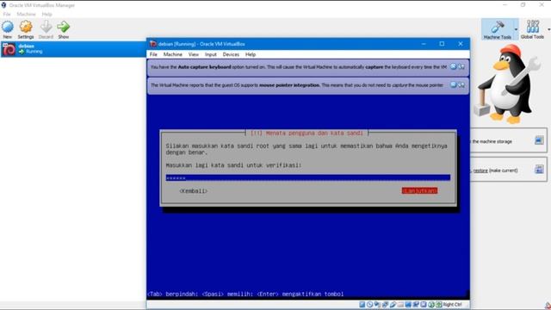Open Settings gear icon in Manager toolbar
The height and width of the screenshot is (310, 551).
pos(26,27)
